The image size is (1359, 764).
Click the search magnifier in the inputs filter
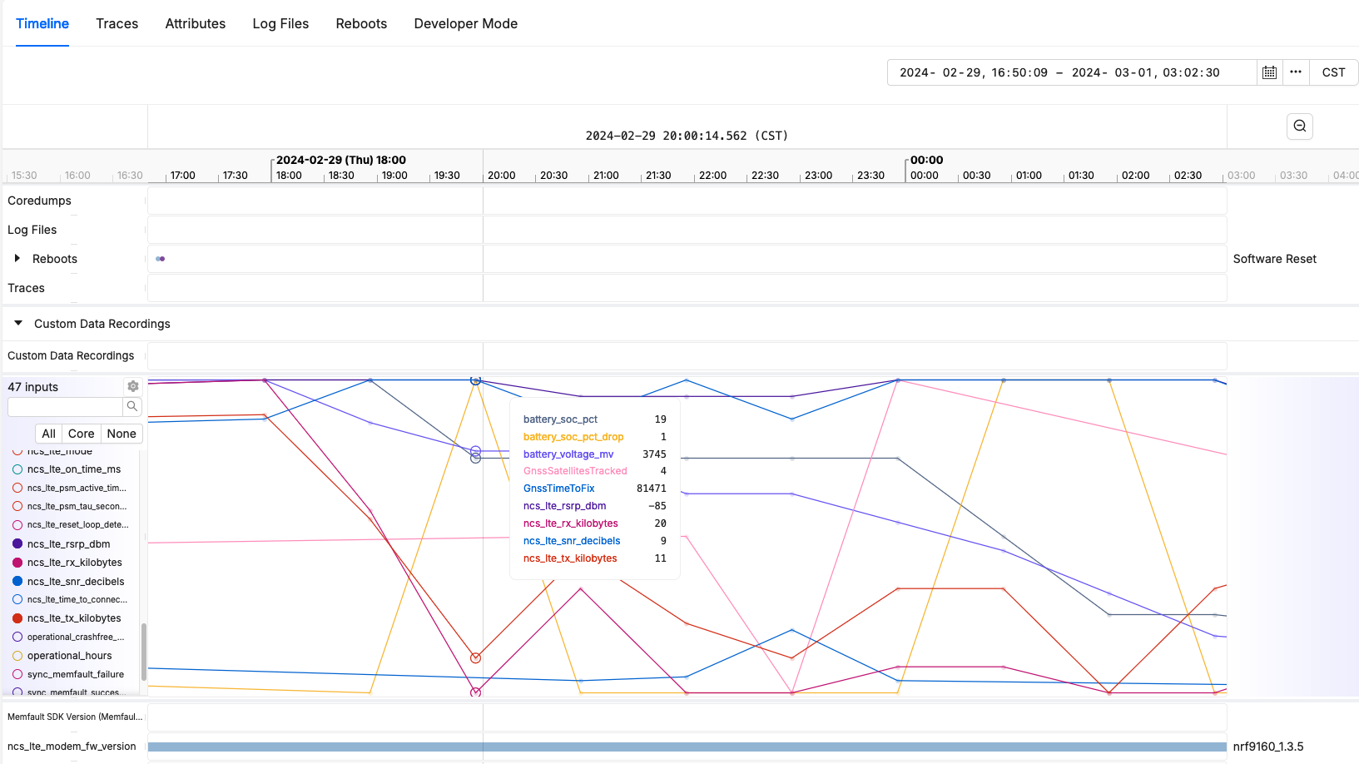coord(132,406)
